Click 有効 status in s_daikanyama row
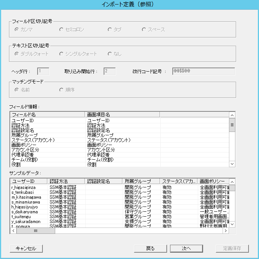 point(167,212)
